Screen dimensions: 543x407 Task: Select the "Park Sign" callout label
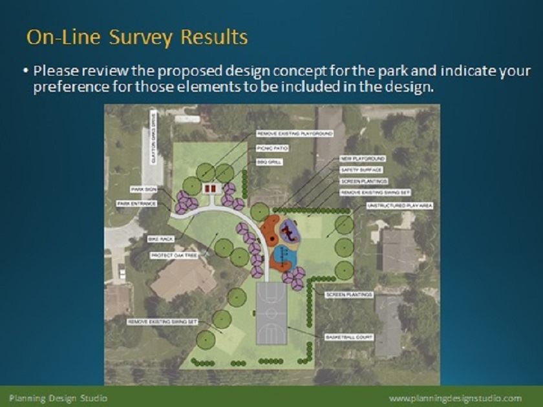[x=144, y=189]
